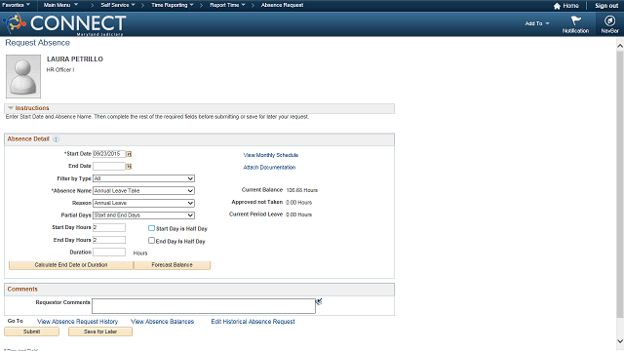
Task: Collapse the Instructions section
Action: 11,108
